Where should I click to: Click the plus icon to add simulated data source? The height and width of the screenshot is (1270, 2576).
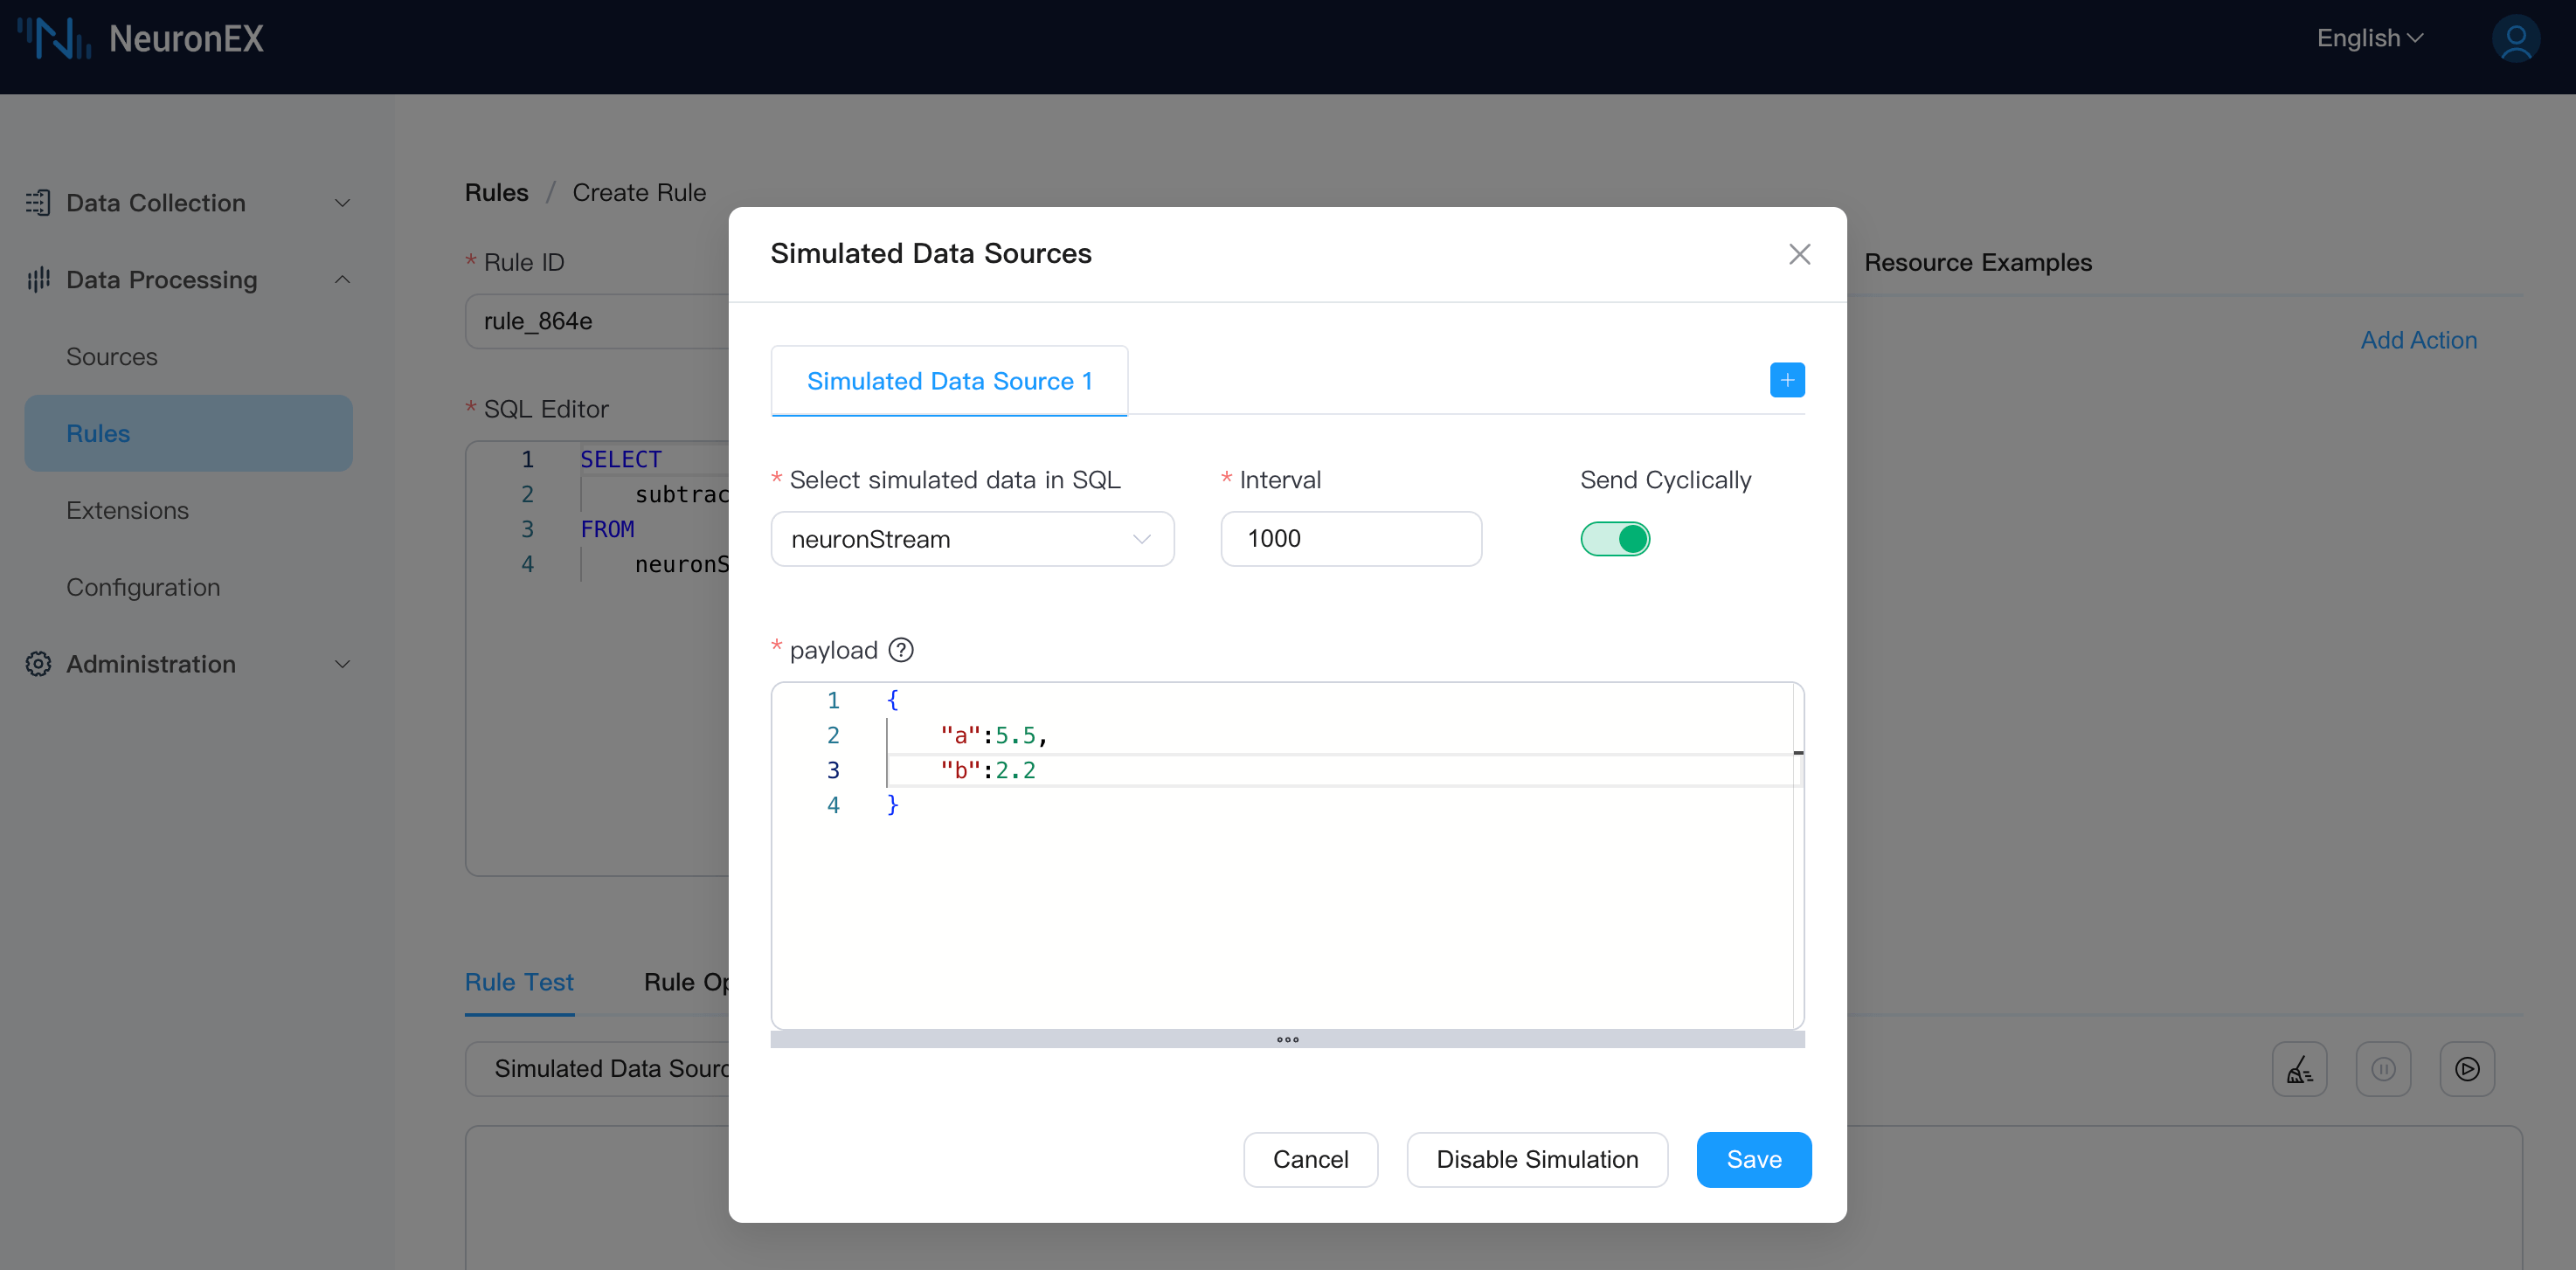pyautogui.click(x=1786, y=380)
